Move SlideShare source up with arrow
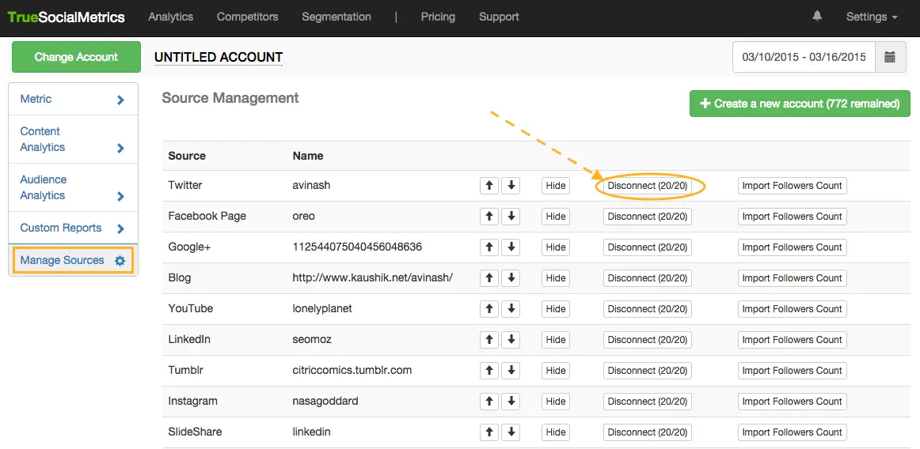 489,432
